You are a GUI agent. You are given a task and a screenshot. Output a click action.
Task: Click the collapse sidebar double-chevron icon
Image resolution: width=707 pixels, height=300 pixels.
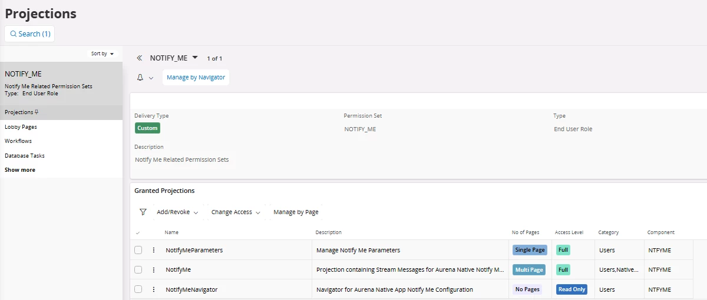tap(140, 58)
